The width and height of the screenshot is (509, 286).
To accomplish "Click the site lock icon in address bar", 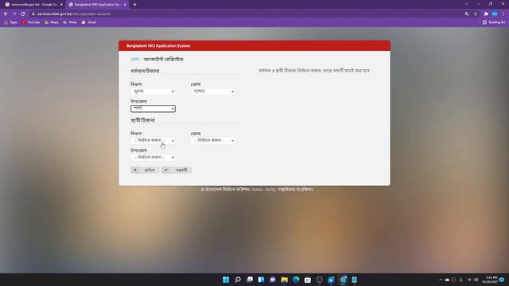I will (33, 14).
